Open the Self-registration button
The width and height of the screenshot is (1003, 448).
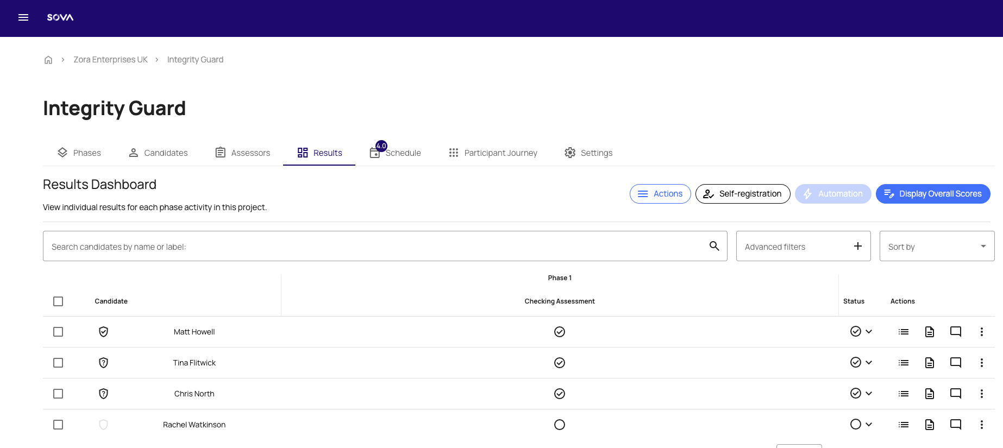coord(742,194)
